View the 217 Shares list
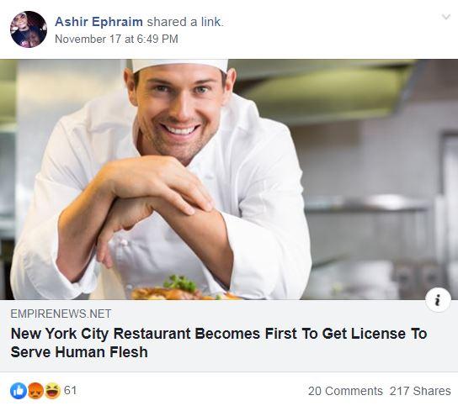This screenshot has width=458, height=406. 420,391
